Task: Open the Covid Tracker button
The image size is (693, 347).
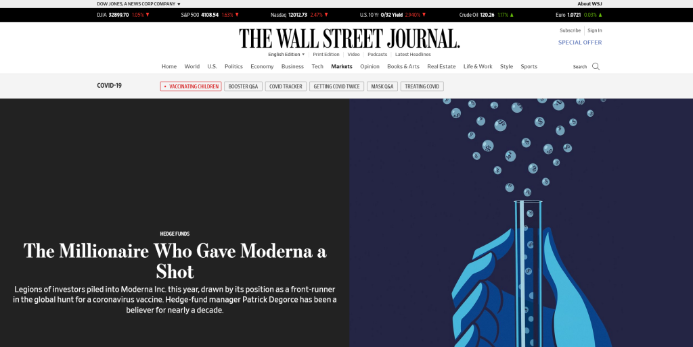Action: [286, 86]
